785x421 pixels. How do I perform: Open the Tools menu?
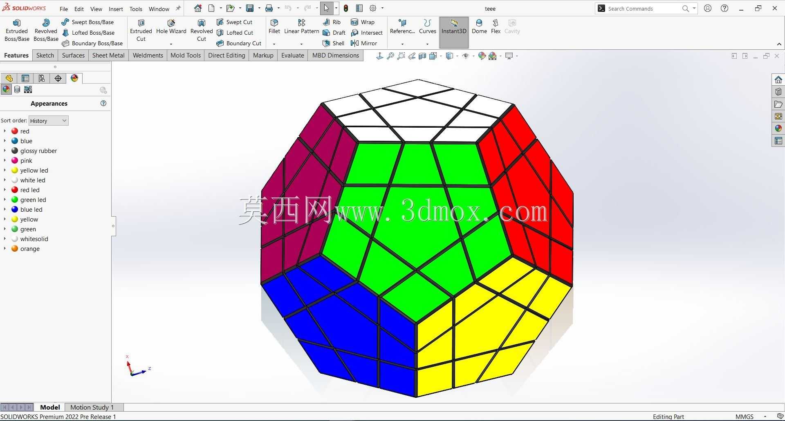click(x=136, y=9)
